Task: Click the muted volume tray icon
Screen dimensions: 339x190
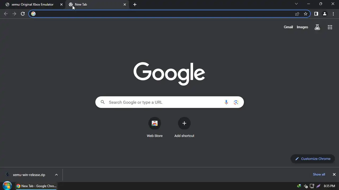Action: click(306, 186)
